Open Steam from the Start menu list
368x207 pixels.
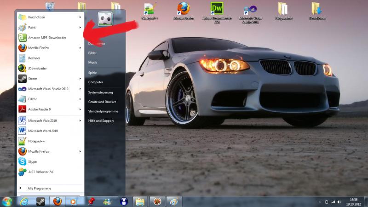point(51,79)
